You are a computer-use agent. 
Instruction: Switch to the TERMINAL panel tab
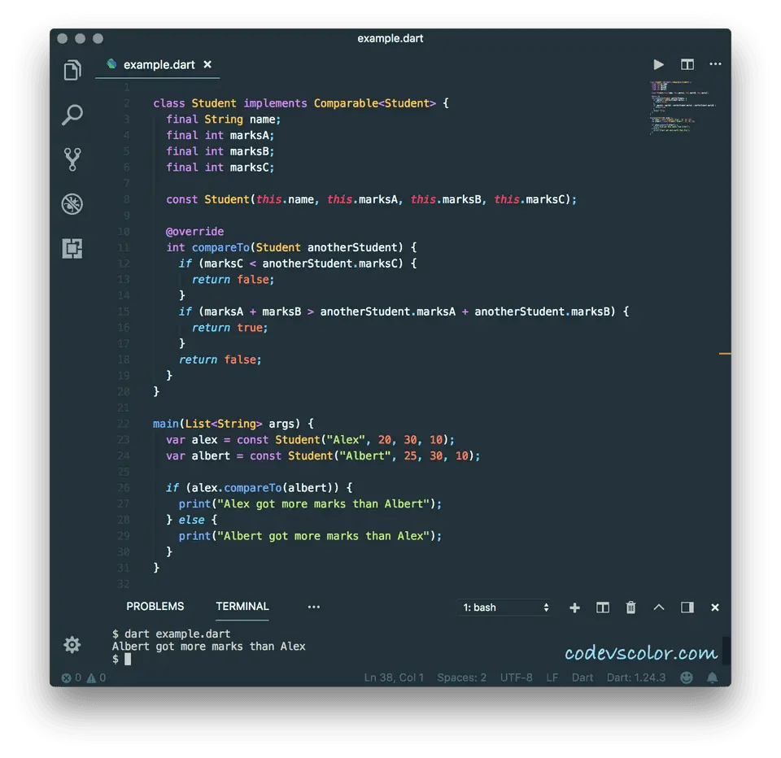pyautogui.click(x=242, y=606)
